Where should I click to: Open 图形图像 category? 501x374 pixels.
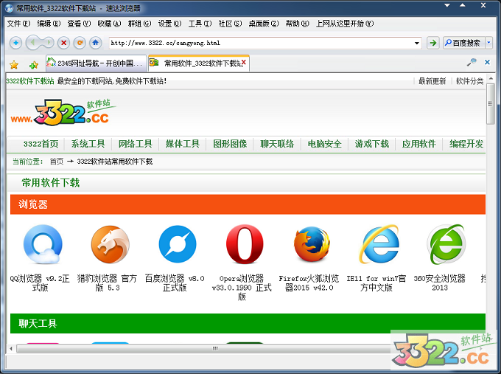230,144
